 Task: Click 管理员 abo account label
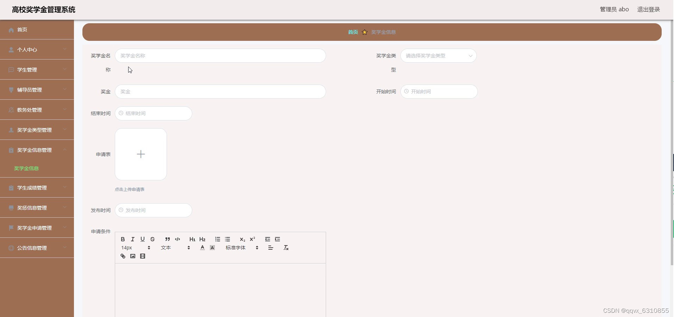[614, 10]
